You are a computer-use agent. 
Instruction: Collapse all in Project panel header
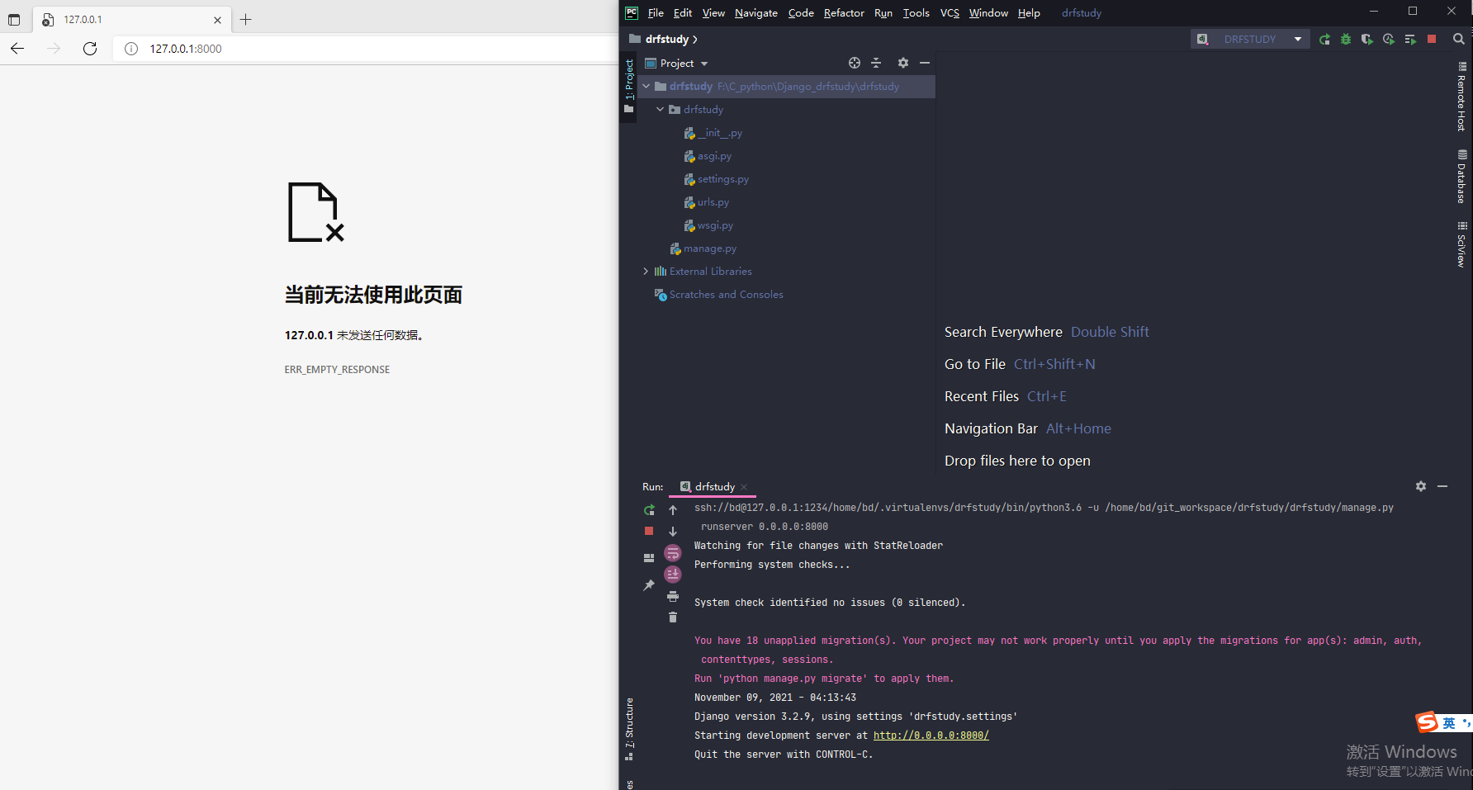pyautogui.click(x=876, y=63)
